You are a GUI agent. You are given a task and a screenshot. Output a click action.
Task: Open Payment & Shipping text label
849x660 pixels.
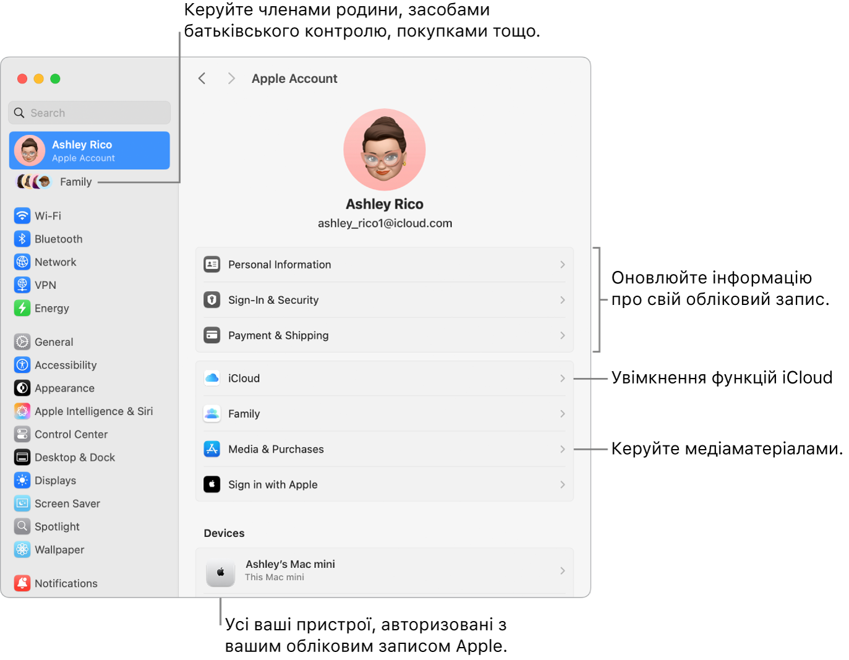pyautogui.click(x=278, y=335)
